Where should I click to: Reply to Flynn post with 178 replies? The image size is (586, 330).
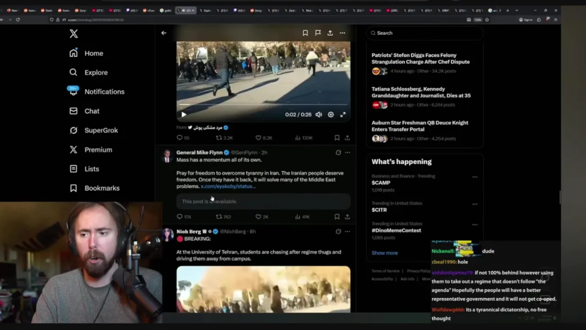[x=184, y=217]
